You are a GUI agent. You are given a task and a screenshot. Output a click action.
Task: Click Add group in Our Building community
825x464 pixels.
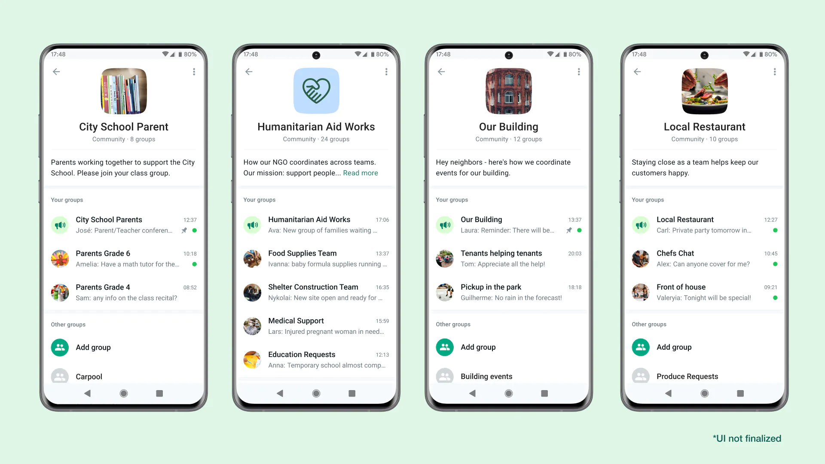478,347
